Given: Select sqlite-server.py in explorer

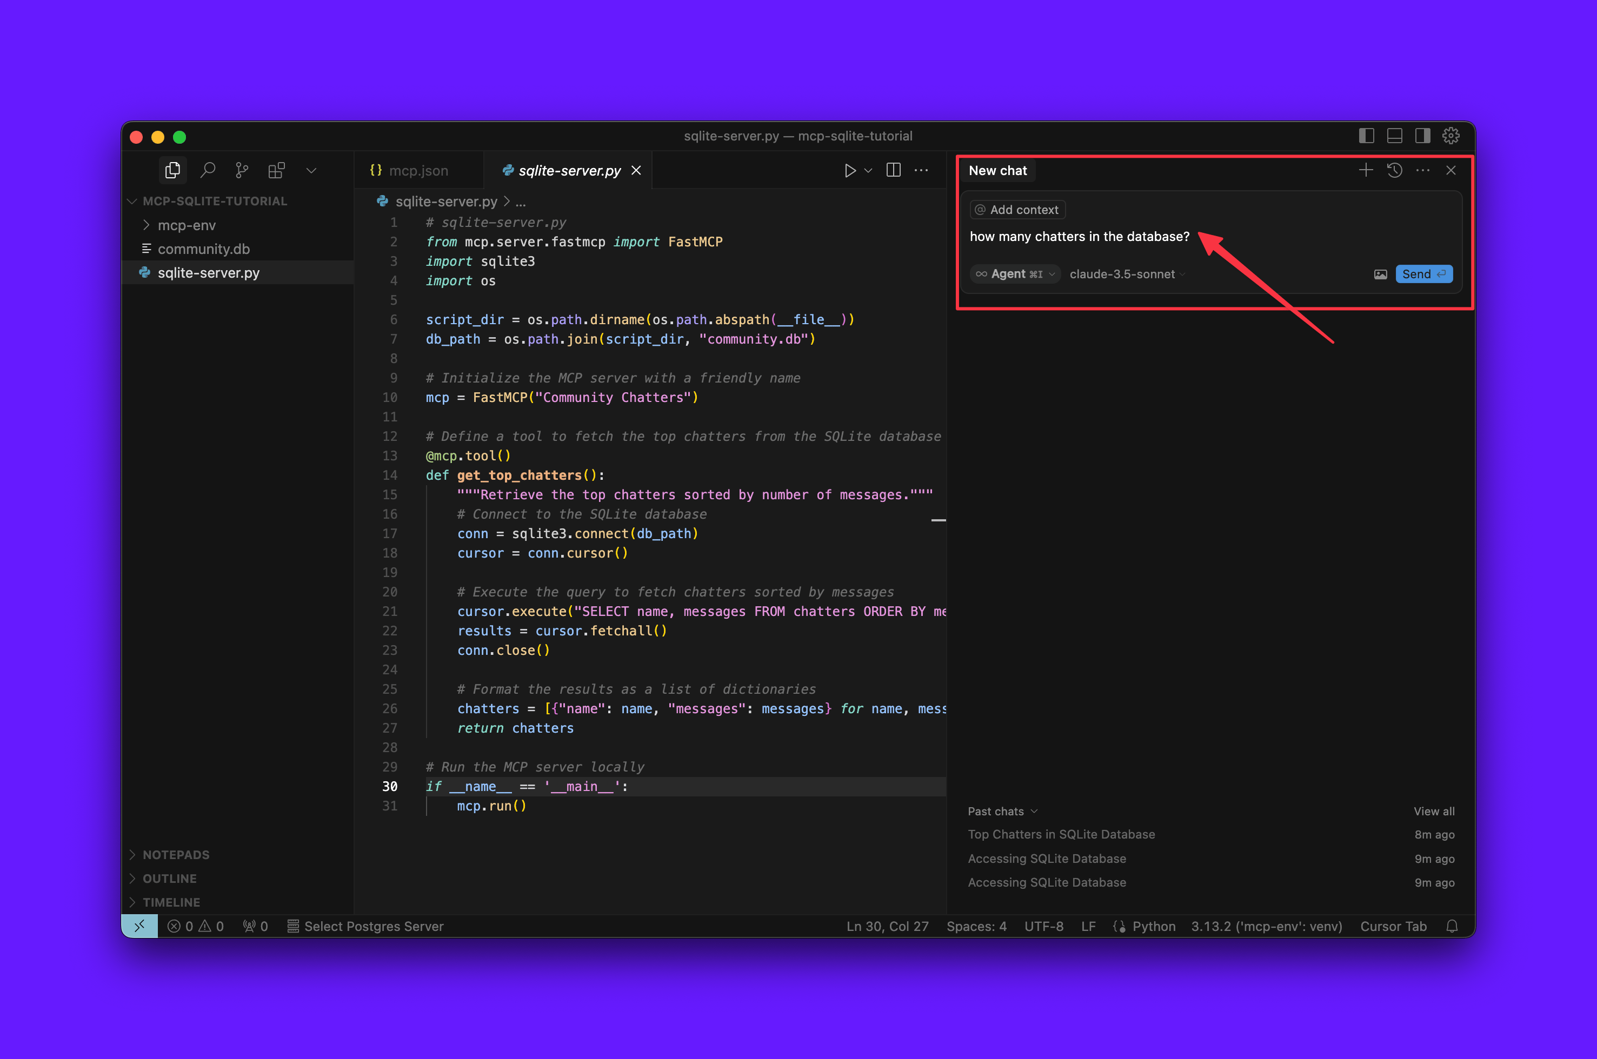Looking at the screenshot, I should click(x=238, y=273).
